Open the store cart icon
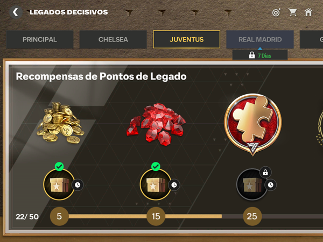The image size is (323, 242). [x=292, y=12]
